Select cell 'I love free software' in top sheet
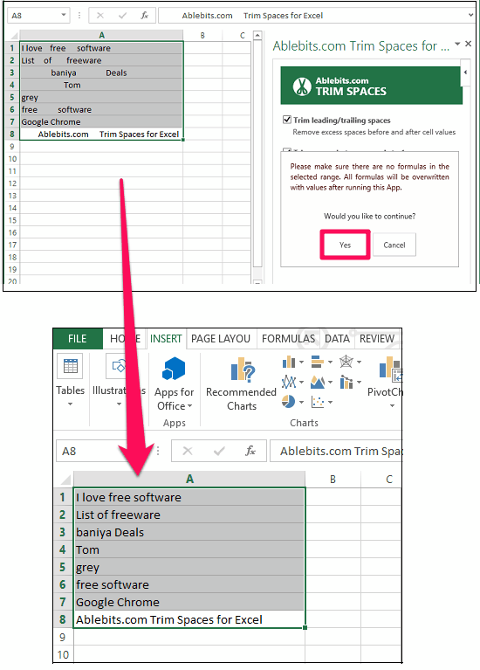 tap(101, 48)
